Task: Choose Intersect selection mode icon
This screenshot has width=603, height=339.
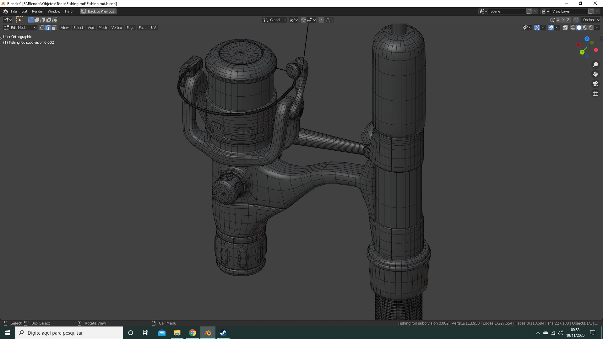Action: click(55, 20)
